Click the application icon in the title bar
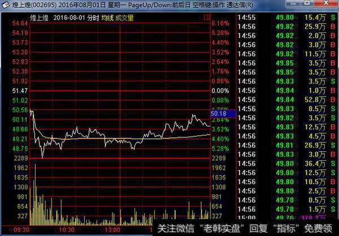 (x=5, y=5)
